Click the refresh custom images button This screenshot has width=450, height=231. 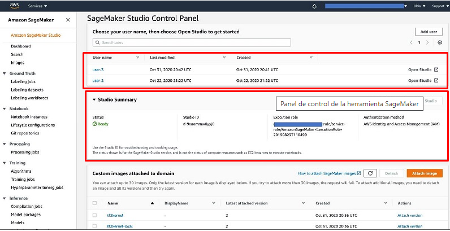[370, 173]
